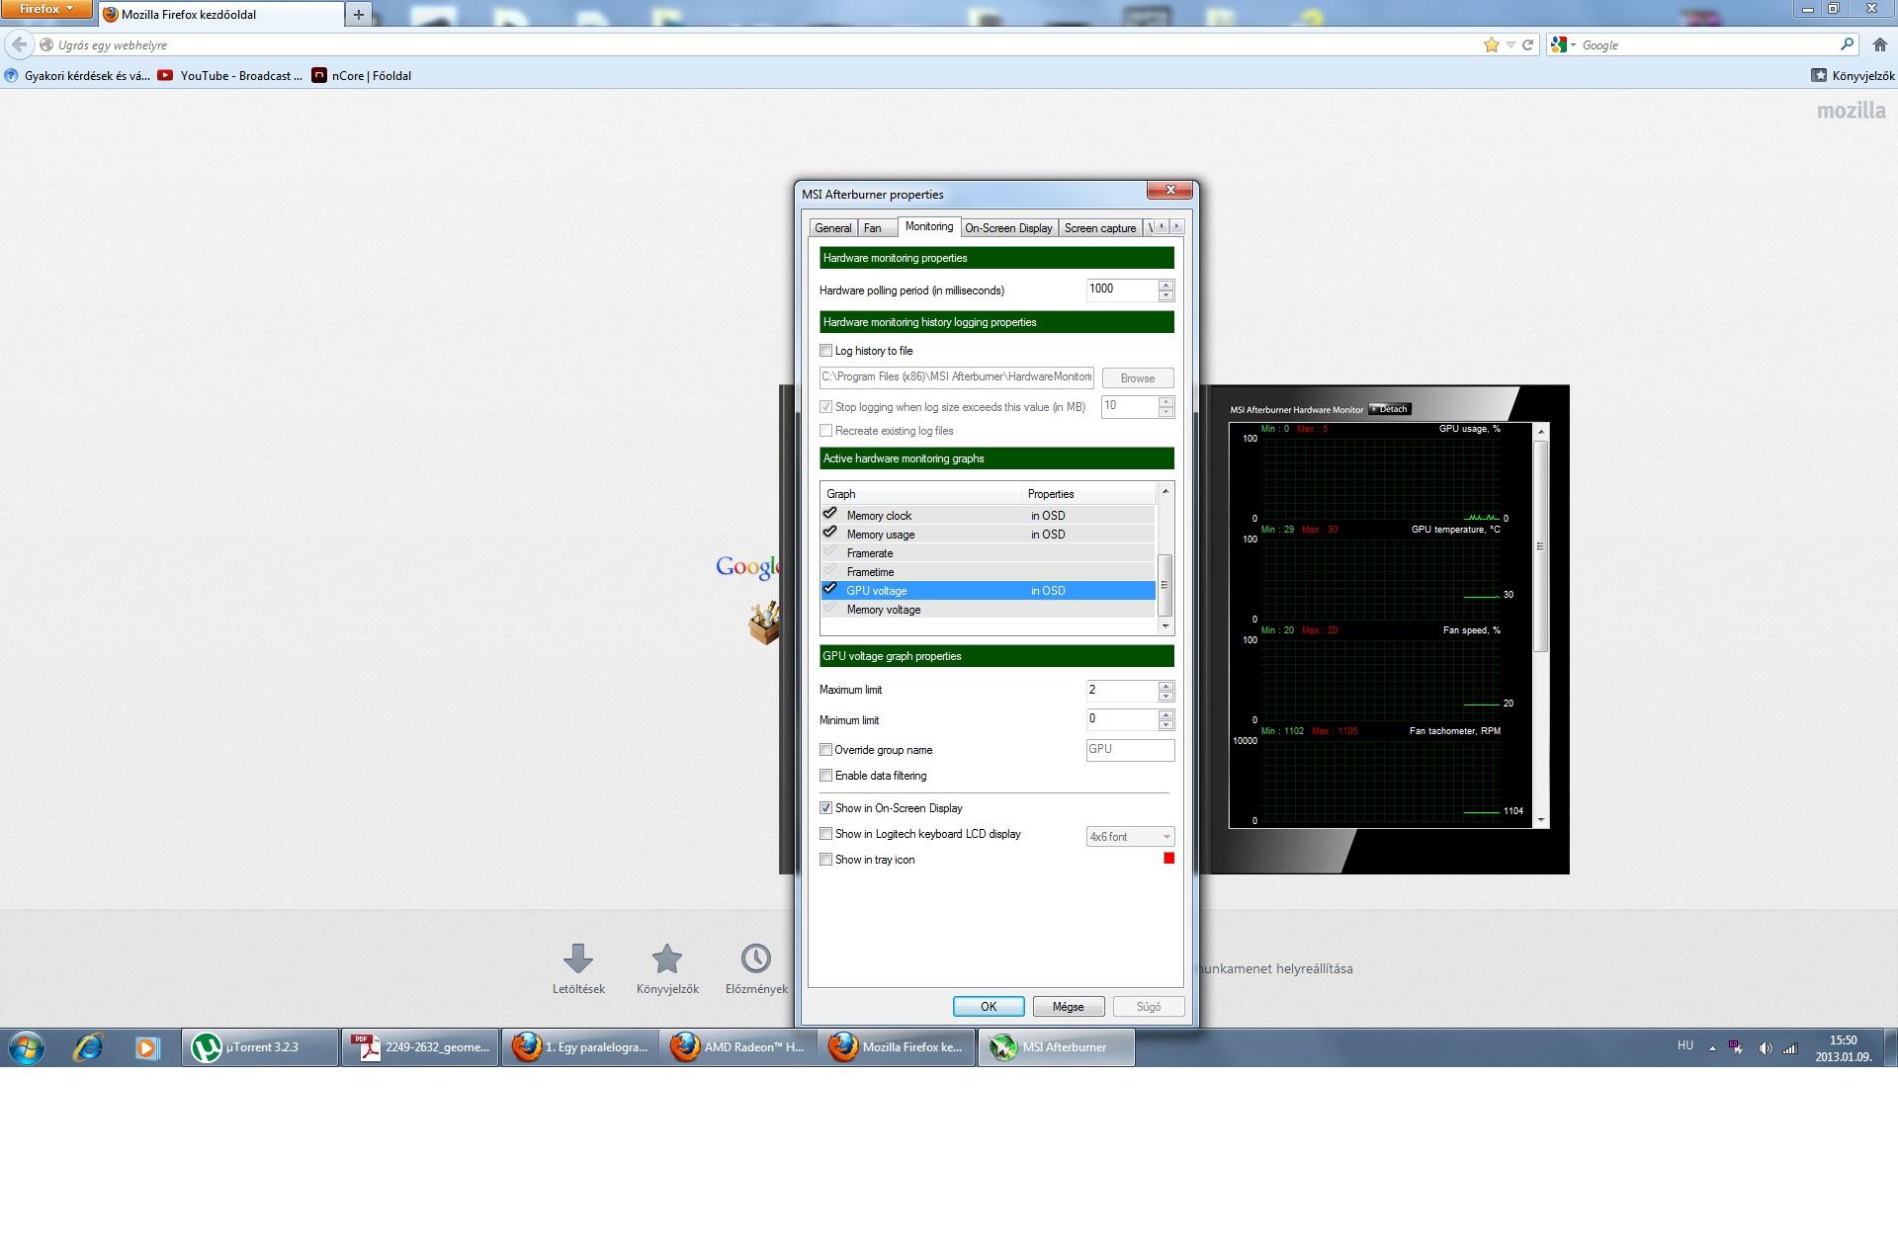
Task: Select Memory voltage graph row
Action: click(x=988, y=610)
